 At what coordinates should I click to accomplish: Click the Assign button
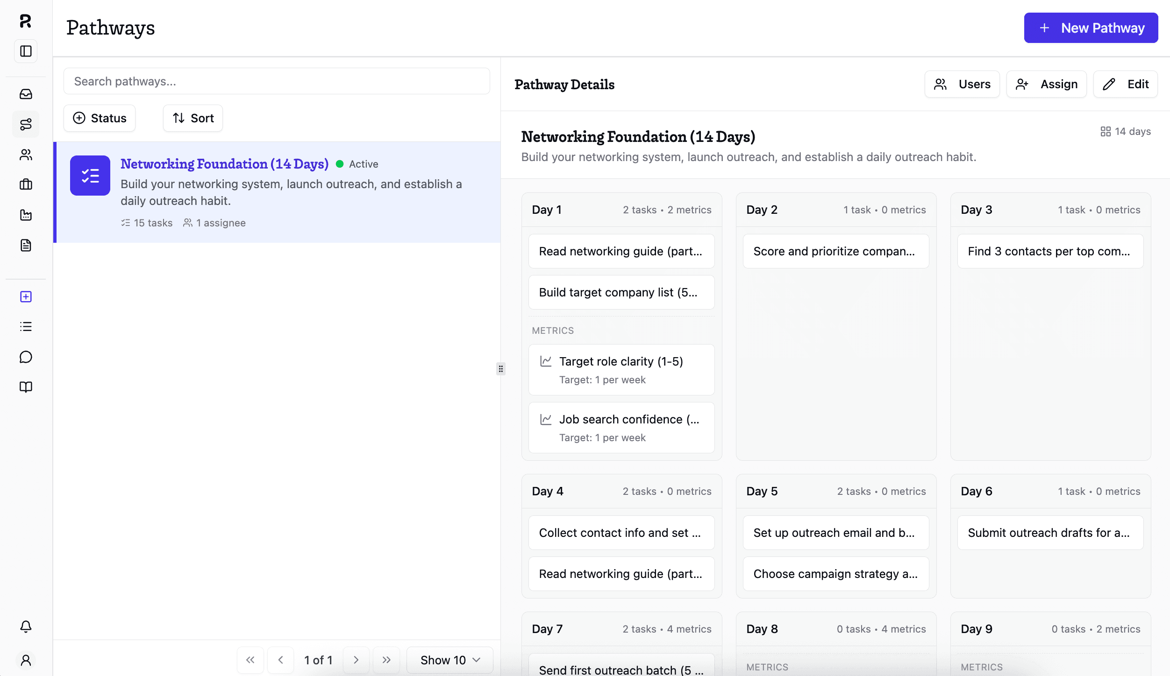click(1046, 84)
